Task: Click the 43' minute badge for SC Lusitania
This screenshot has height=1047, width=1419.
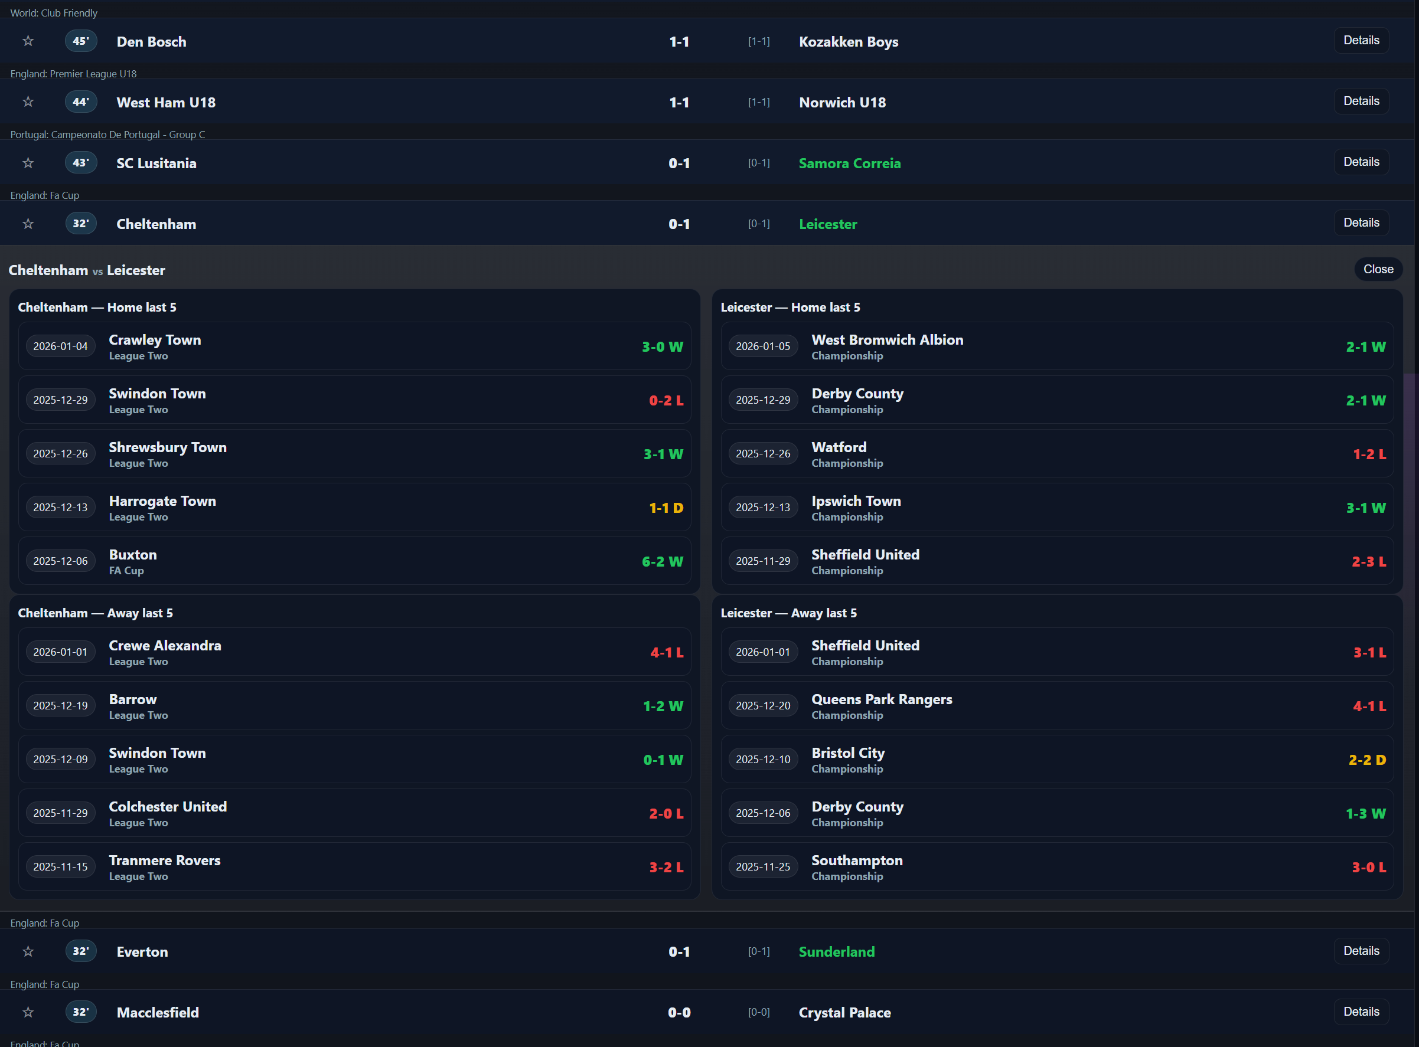Action: pyautogui.click(x=80, y=163)
